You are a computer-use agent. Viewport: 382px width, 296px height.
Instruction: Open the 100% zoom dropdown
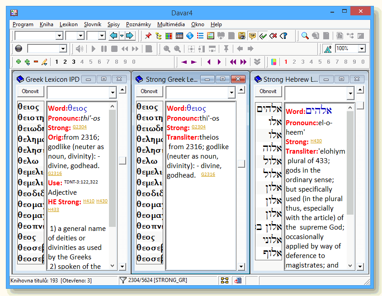[x=362, y=49]
